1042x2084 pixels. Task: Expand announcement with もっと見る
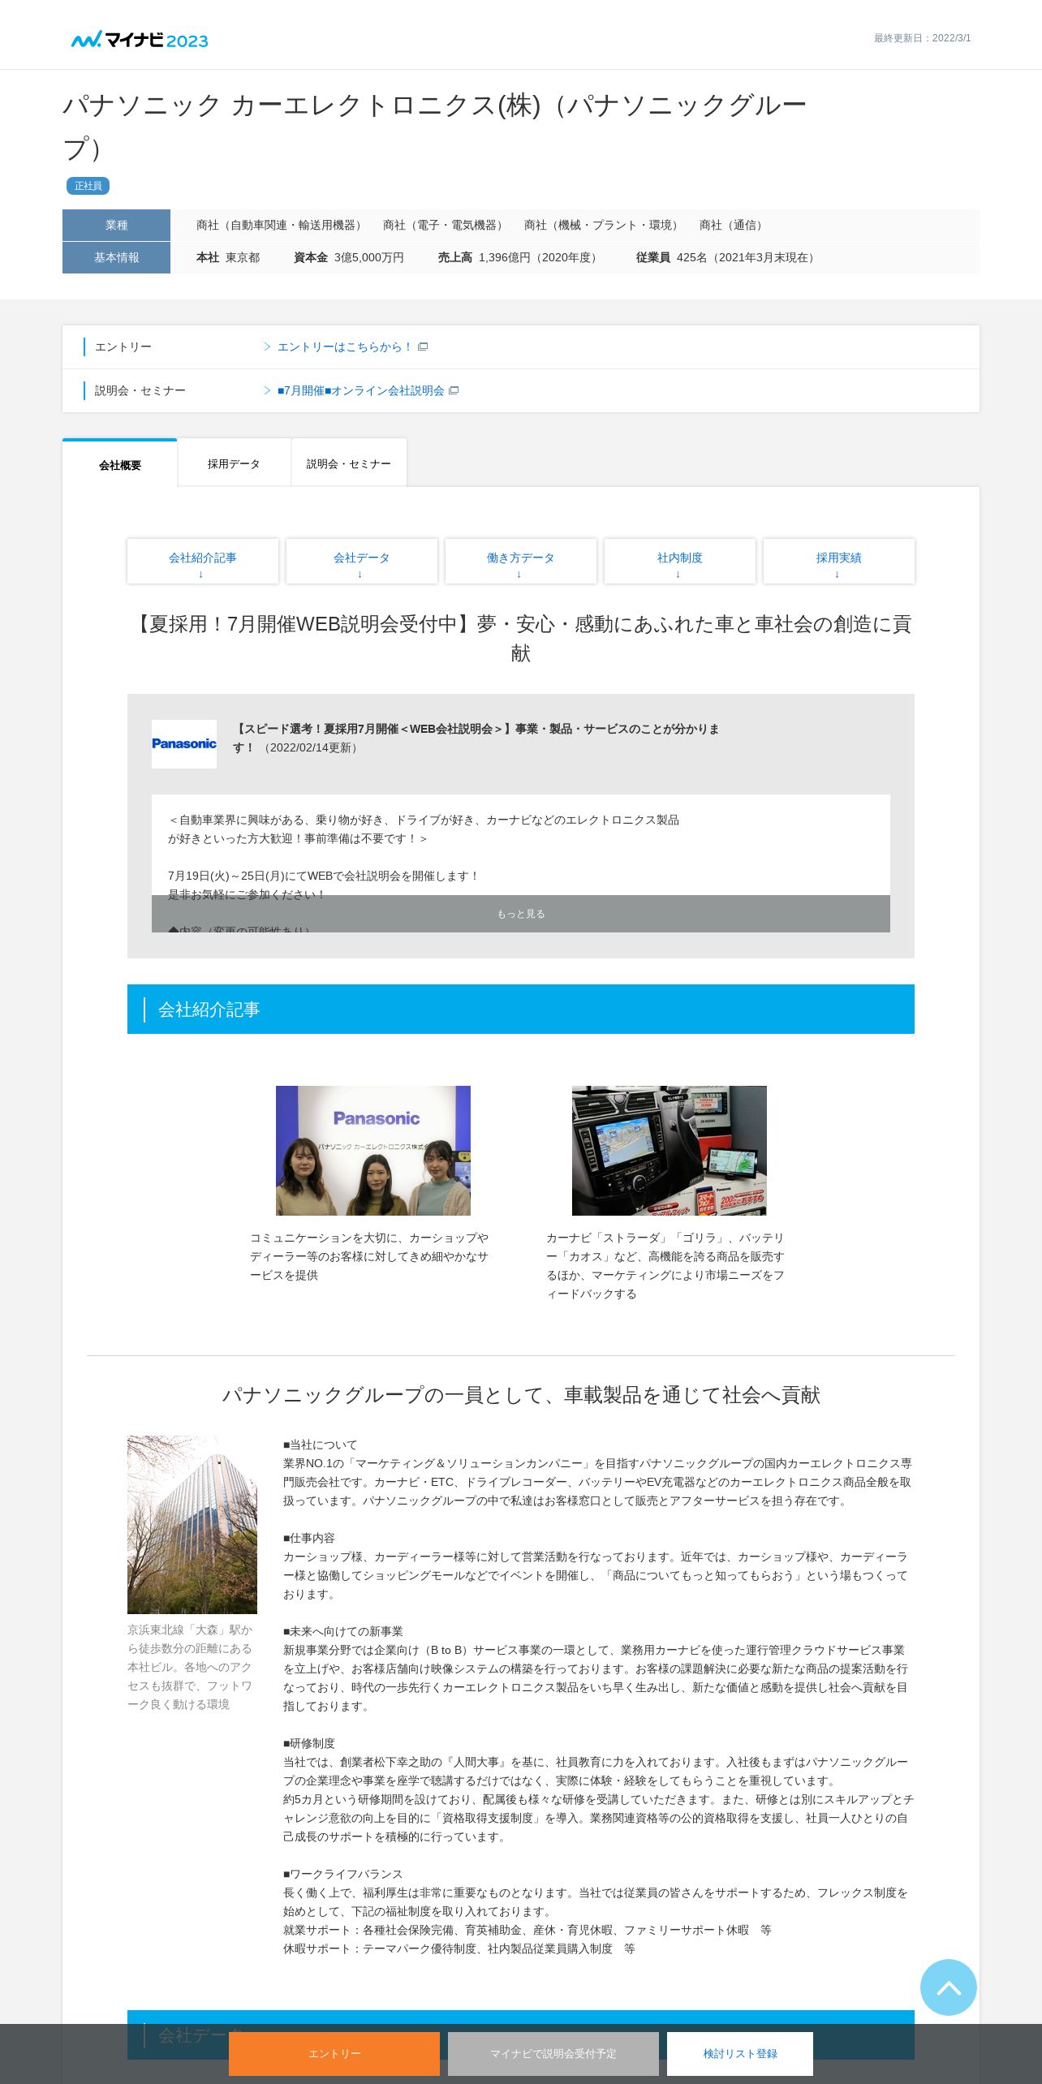click(521, 914)
